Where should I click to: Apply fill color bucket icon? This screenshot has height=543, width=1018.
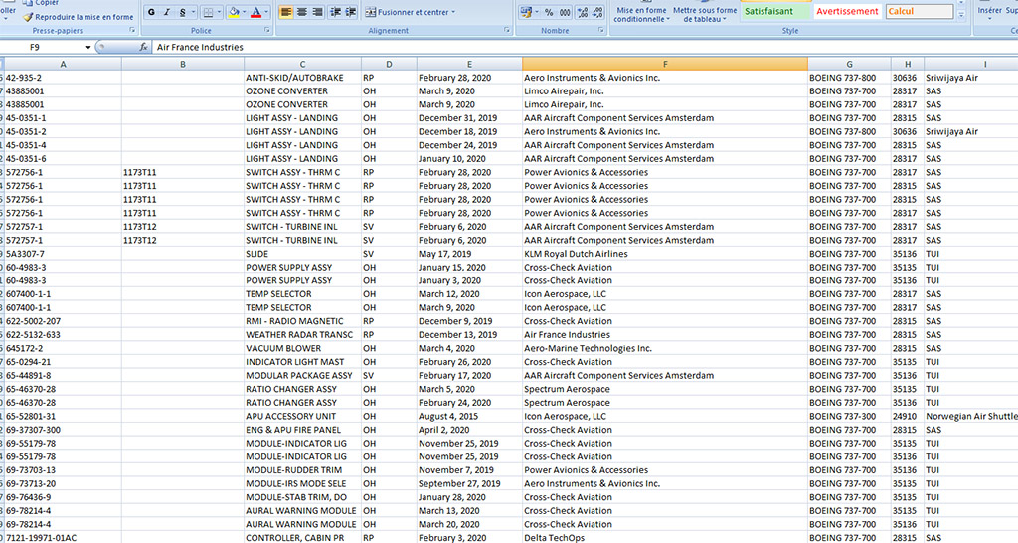(234, 12)
